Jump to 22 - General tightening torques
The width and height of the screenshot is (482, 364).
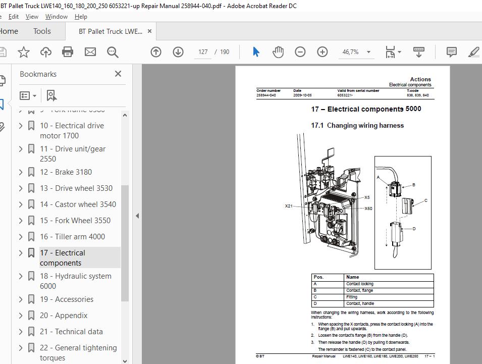pyautogui.click(x=78, y=352)
